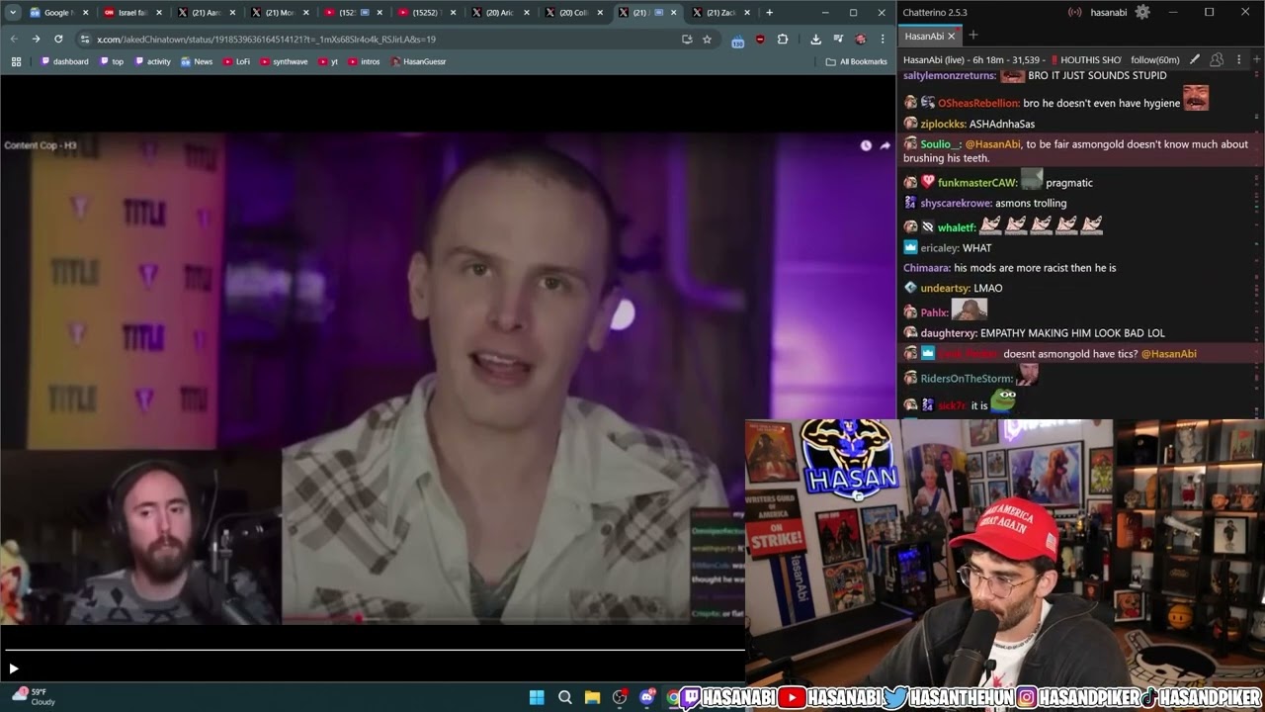Switch to the (21) Mon... X tab
This screenshot has height=712, width=1265.
pyautogui.click(x=280, y=13)
